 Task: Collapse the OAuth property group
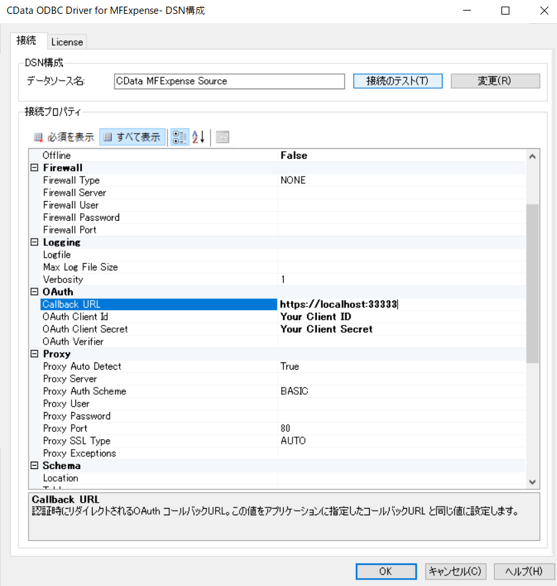34,292
